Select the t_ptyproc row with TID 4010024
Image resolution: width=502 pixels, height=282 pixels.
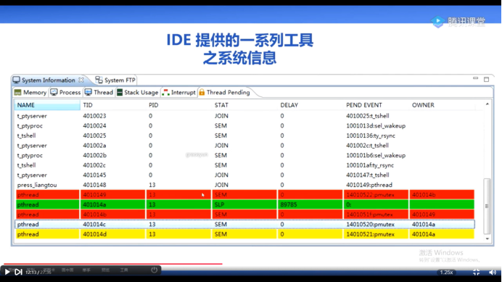pyautogui.click(x=245, y=126)
